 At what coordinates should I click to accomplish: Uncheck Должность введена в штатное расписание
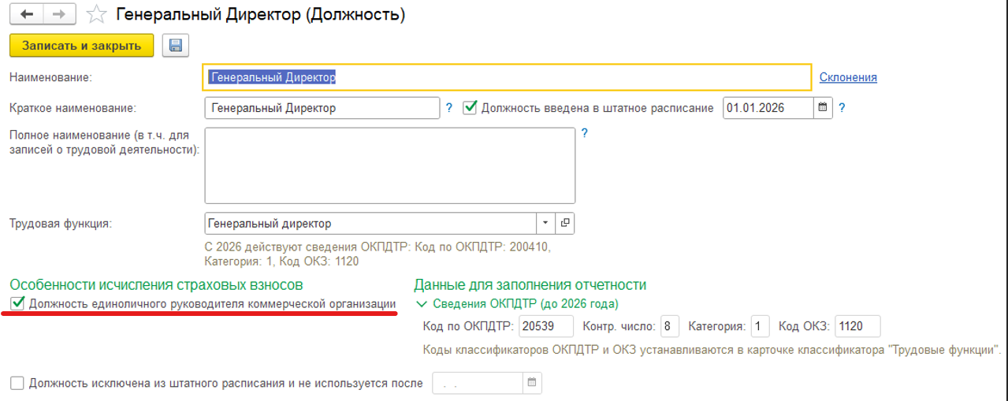[x=471, y=108]
